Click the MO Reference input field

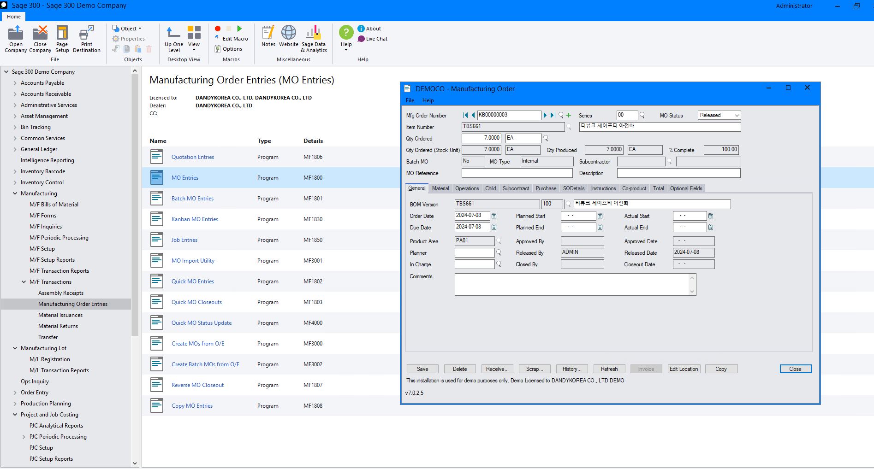pyautogui.click(x=517, y=173)
